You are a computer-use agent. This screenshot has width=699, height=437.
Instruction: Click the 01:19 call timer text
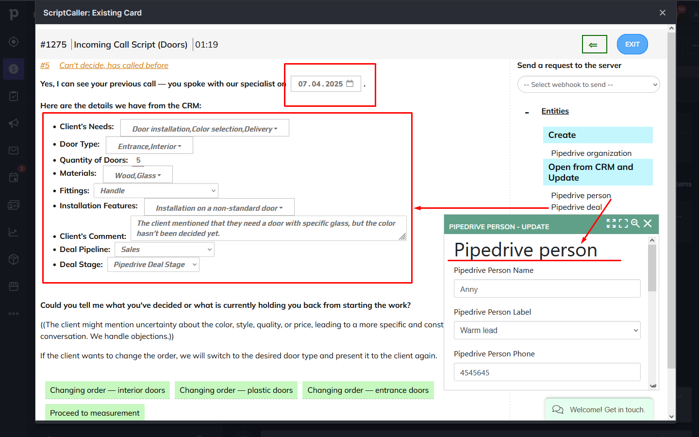206,45
